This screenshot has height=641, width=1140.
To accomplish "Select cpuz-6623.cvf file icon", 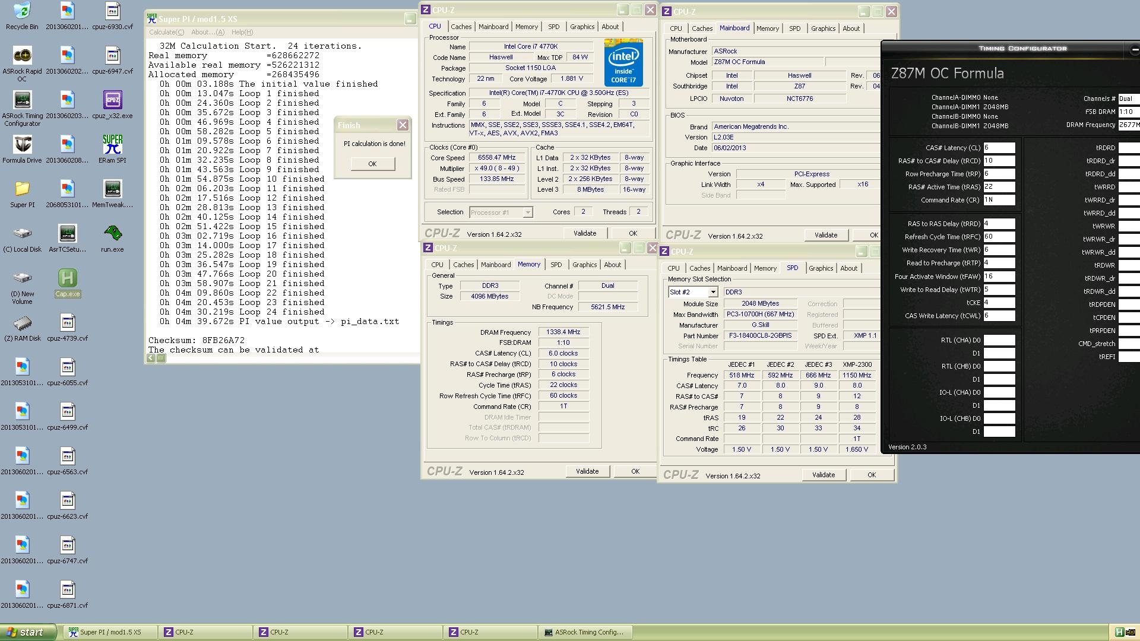I will click(x=67, y=506).
